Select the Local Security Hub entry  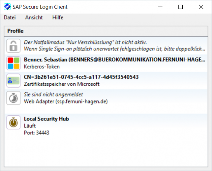point(46,119)
